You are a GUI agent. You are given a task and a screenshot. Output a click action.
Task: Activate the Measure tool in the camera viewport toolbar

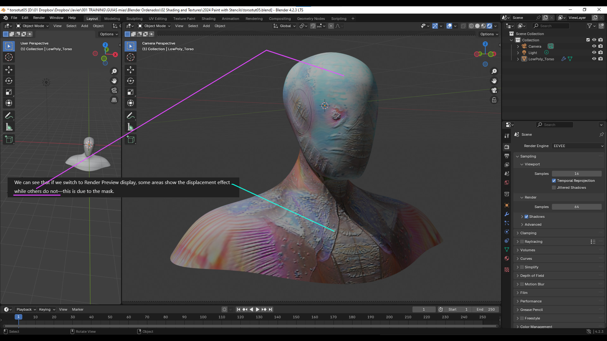click(x=131, y=127)
